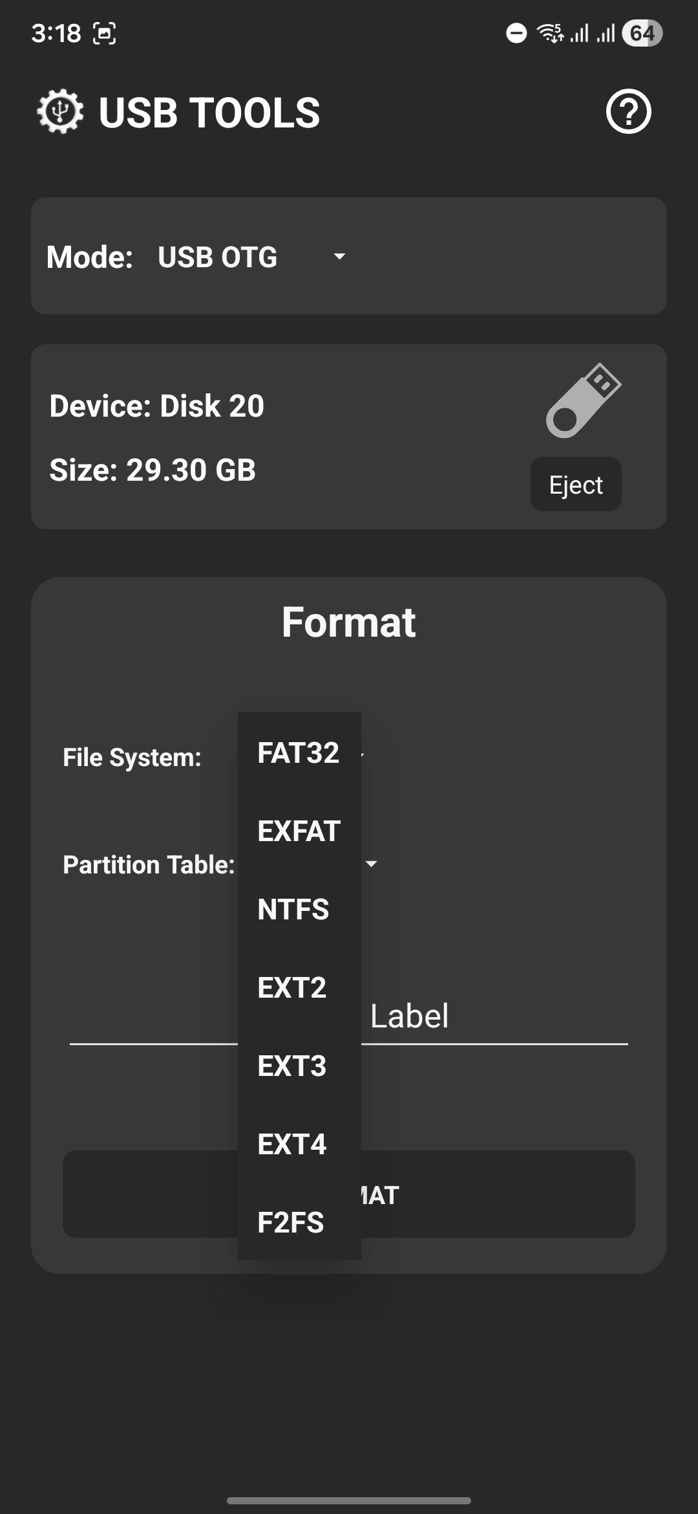
Task: Tap the do-not-disturb status icon
Action: tap(516, 33)
